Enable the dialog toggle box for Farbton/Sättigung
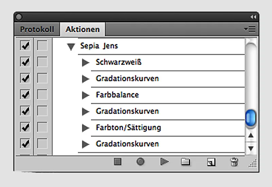Screen dimensions: 272x187 coord(42,127)
